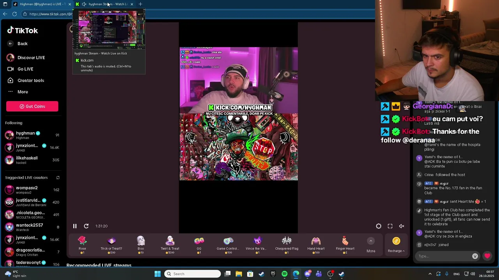Click the chat message input field
The width and height of the screenshot is (499, 280).
coord(444,256)
